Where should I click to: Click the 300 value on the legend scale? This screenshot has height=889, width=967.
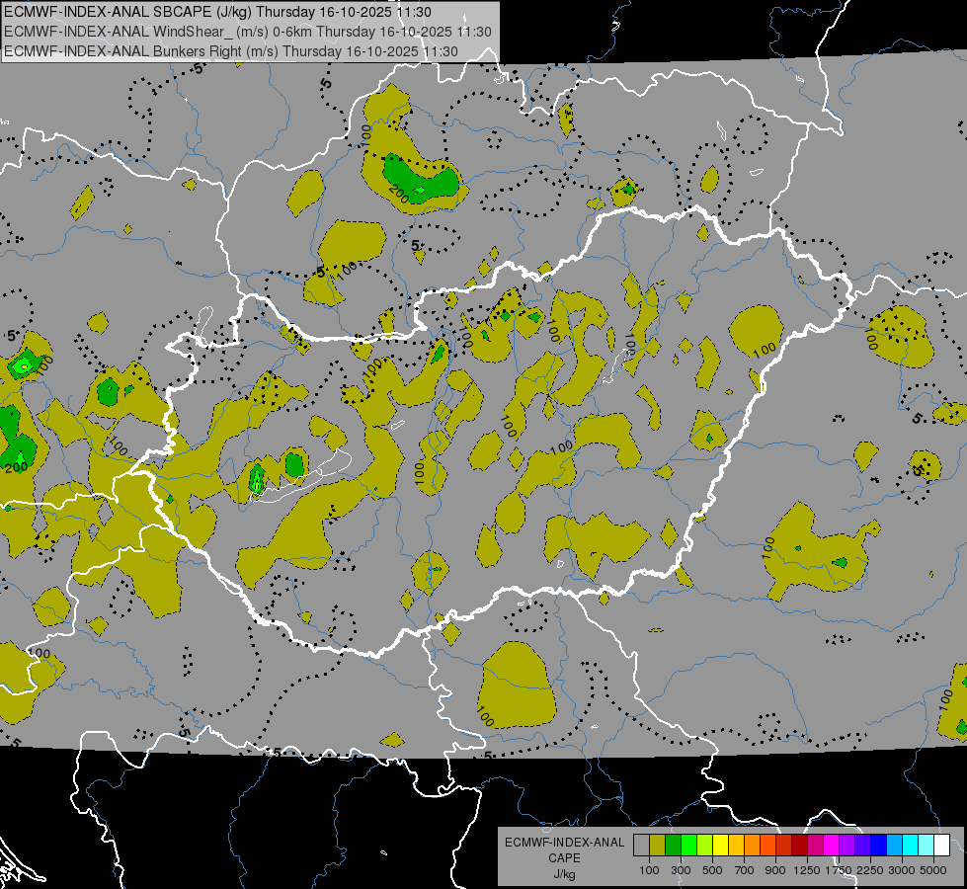[x=681, y=870]
